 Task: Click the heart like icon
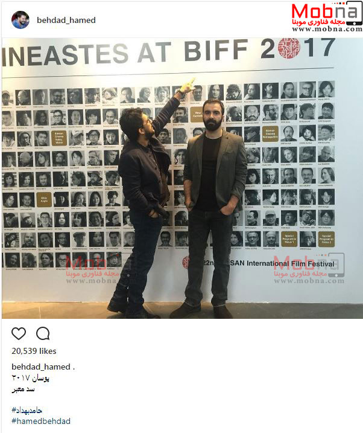click(19, 333)
